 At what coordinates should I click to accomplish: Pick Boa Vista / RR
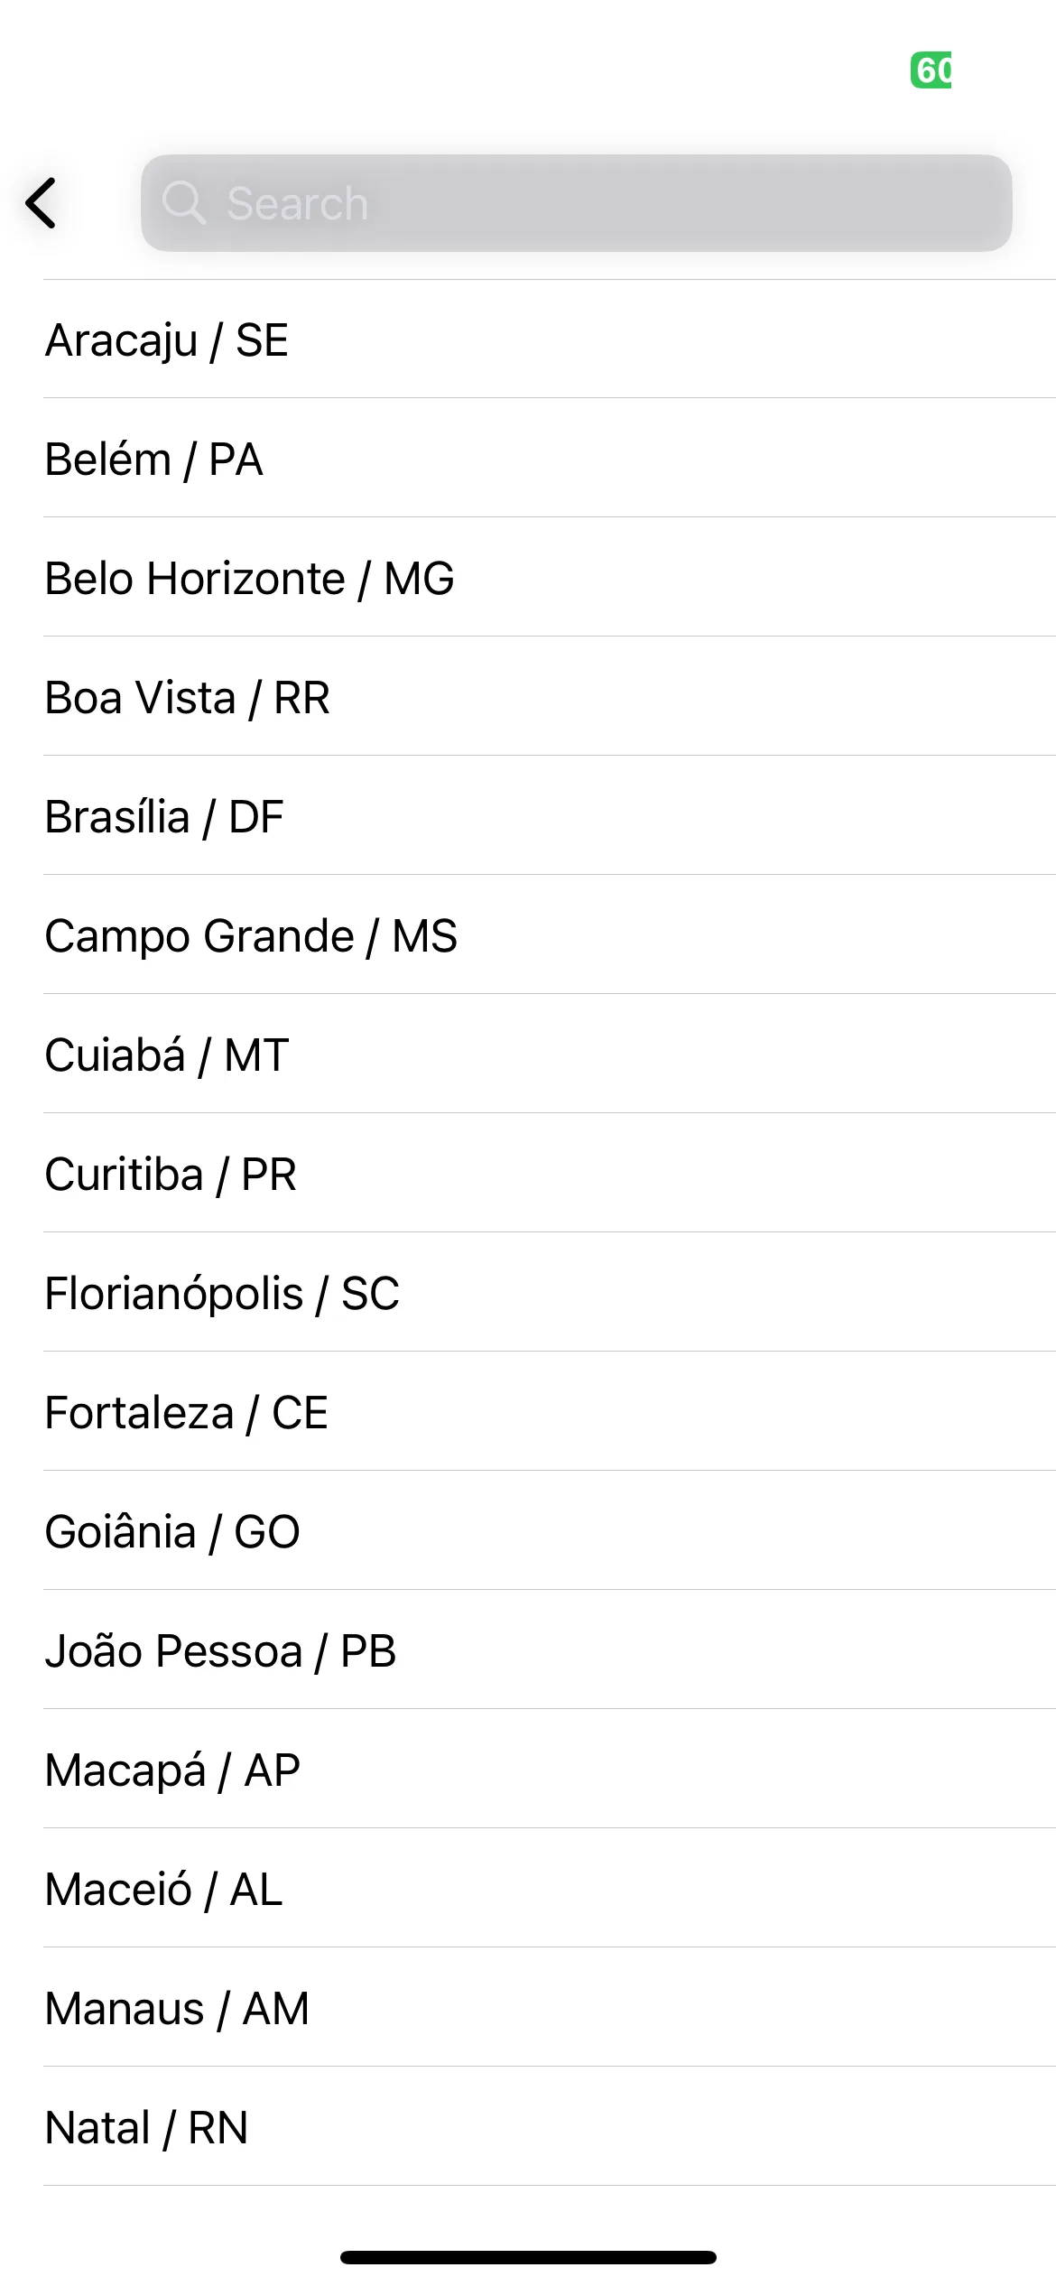(550, 697)
